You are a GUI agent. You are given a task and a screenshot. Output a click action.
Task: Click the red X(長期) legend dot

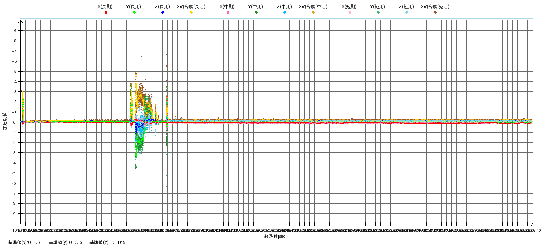(106, 13)
